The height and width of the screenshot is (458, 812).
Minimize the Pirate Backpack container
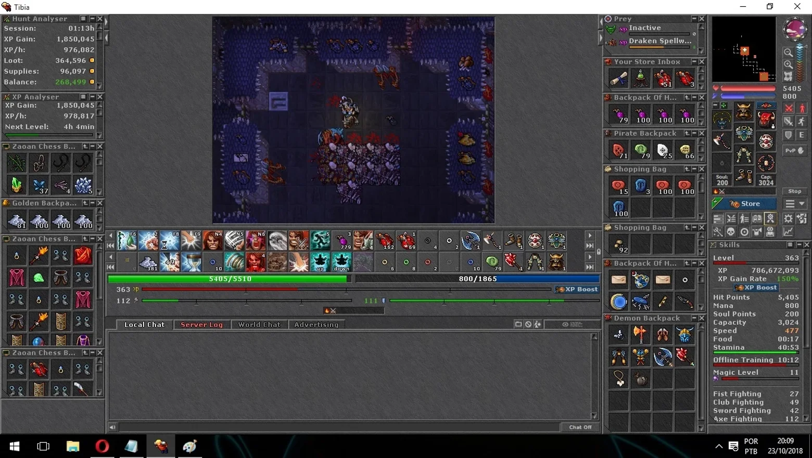coord(694,134)
